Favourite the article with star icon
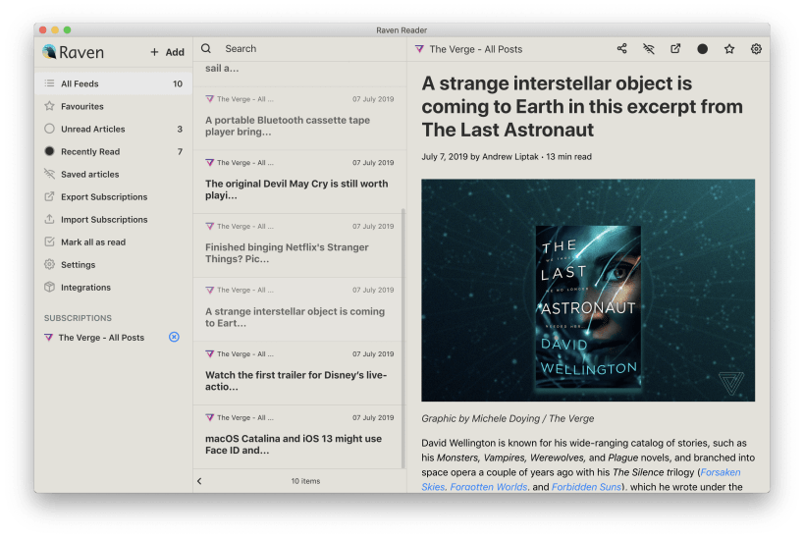 pyautogui.click(x=729, y=49)
